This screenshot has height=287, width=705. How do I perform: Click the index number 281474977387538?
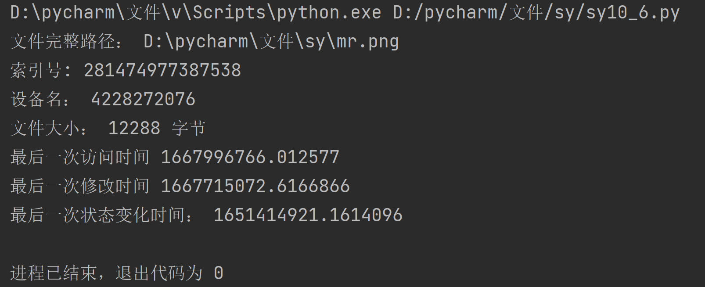point(162,71)
